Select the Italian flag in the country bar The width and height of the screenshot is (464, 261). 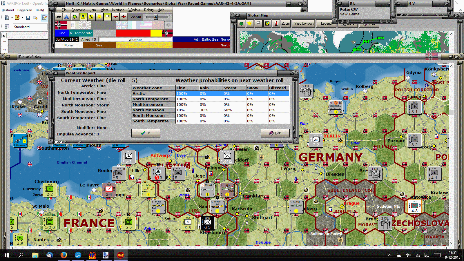click(x=73, y=25)
